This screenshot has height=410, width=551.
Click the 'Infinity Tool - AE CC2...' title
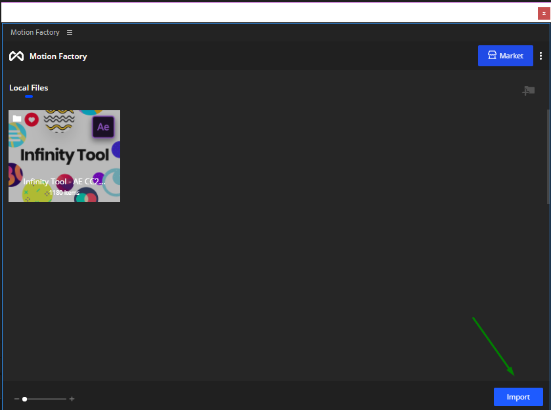[x=64, y=182]
